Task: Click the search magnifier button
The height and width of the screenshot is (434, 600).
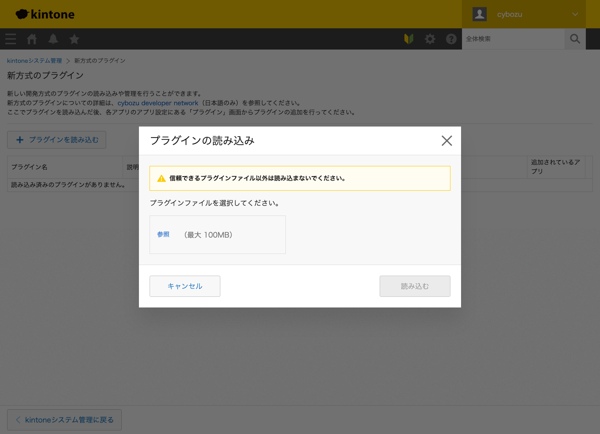Action: click(x=575, y=39)
